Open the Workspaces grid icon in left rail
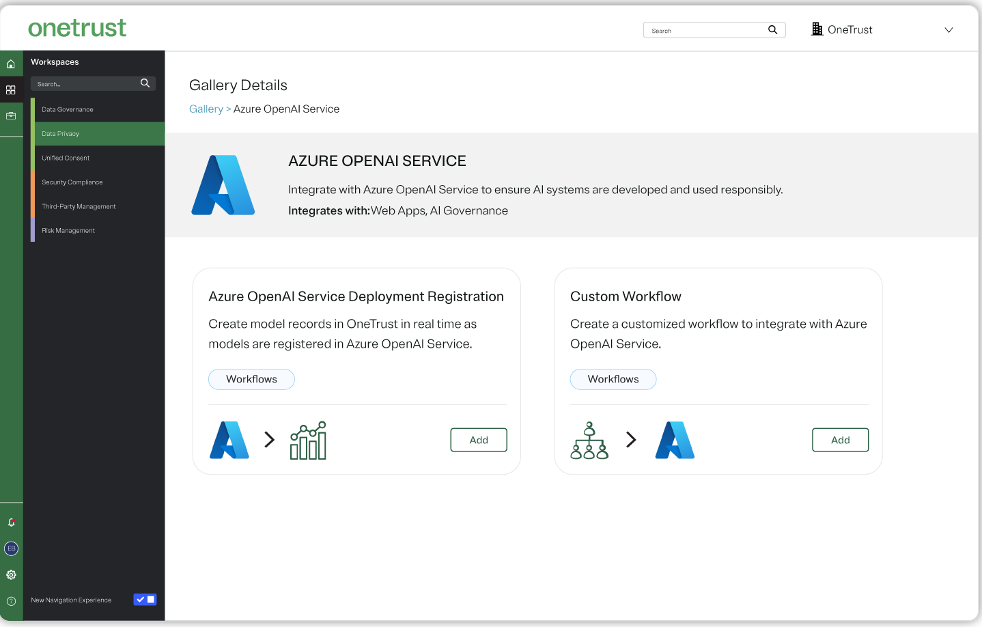This screenshot has width=982, height=627. coord(11,89)
